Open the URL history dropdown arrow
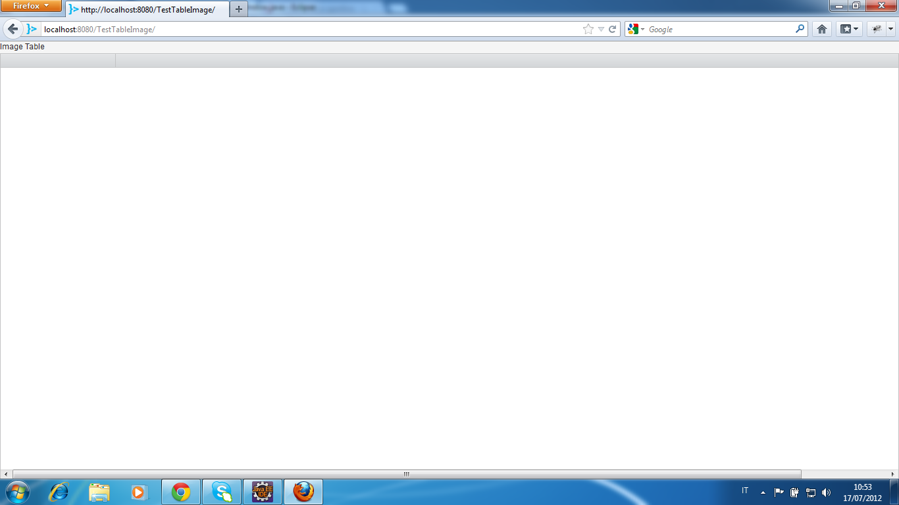The image size is (899, 505). pos(601,29)
